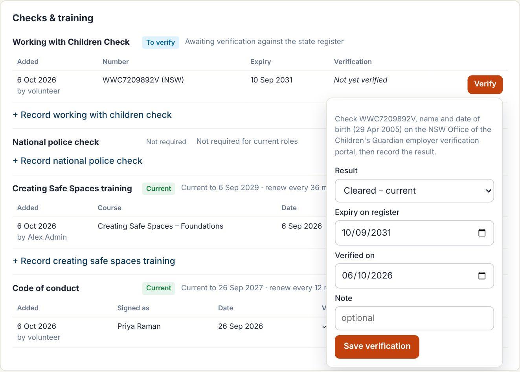Click the 'Signed as' column header
520x372 pixels.
(133, 308)
